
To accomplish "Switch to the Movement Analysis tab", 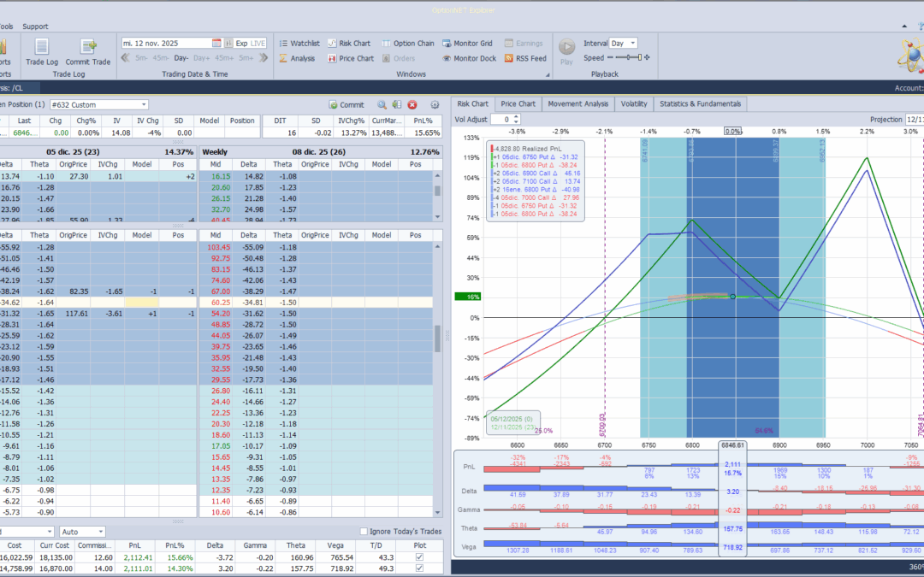I will (x=578, y=103).
